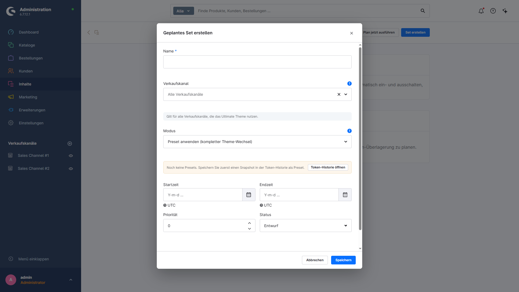Image resolution: width=519 pixels, height=292 pixels.
Task: Open the Modus dropdown
Action: pos(257,142)
